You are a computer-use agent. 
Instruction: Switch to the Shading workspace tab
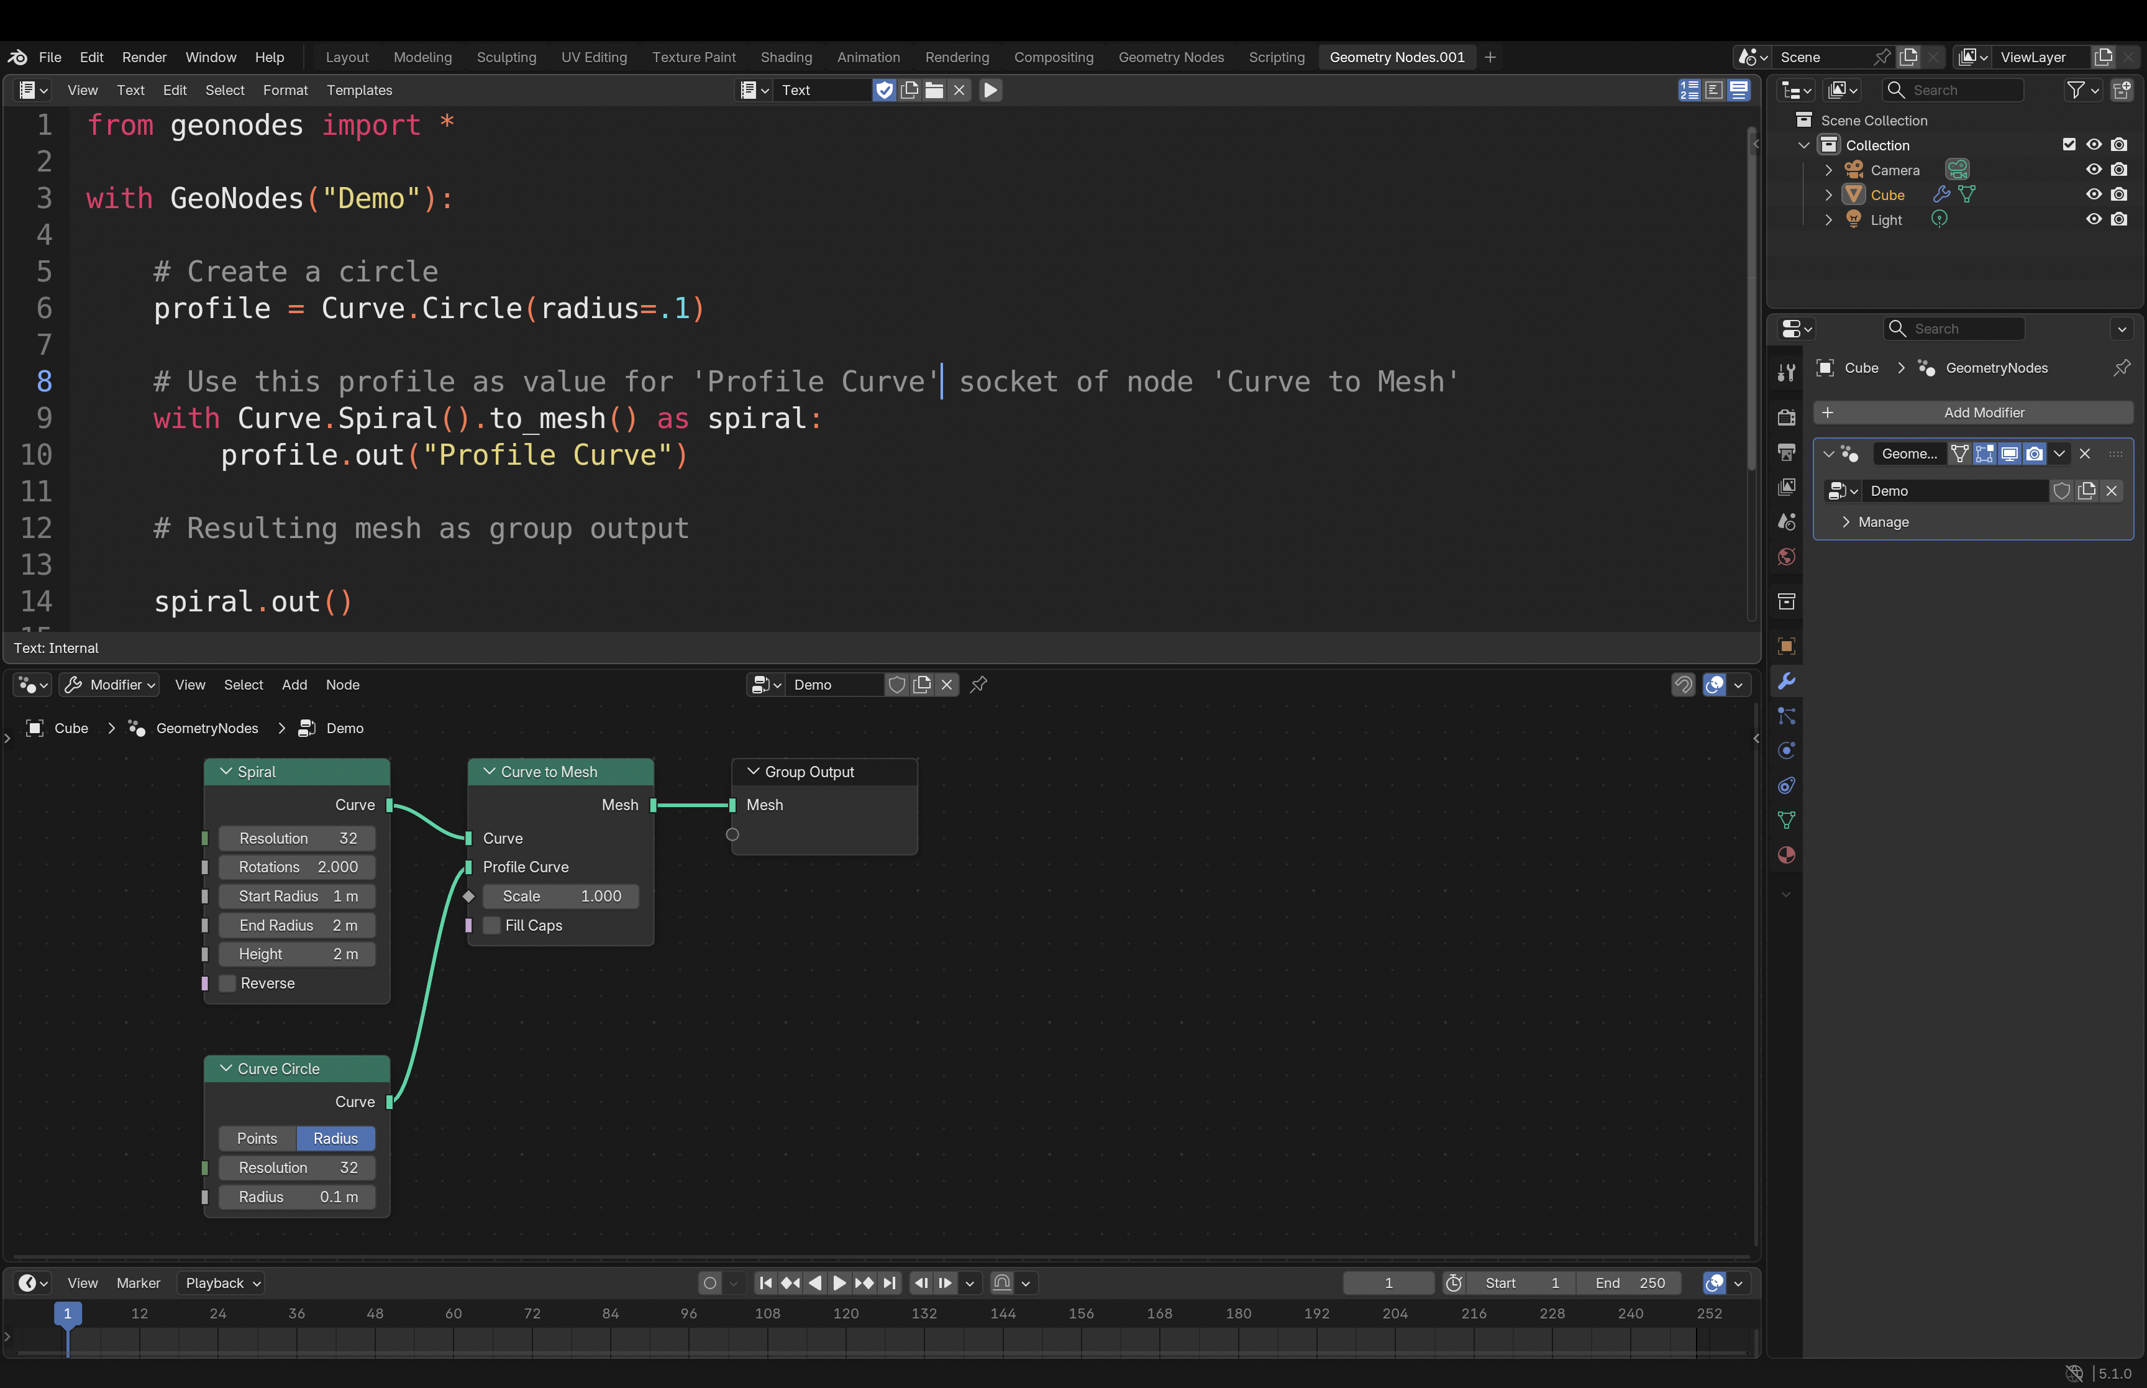[x=786, y=57]
